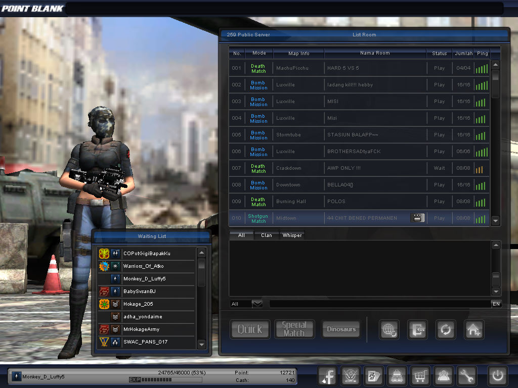
Task: Select room 007 AWP ONLY !!!
Action: [x=359, y=168]
